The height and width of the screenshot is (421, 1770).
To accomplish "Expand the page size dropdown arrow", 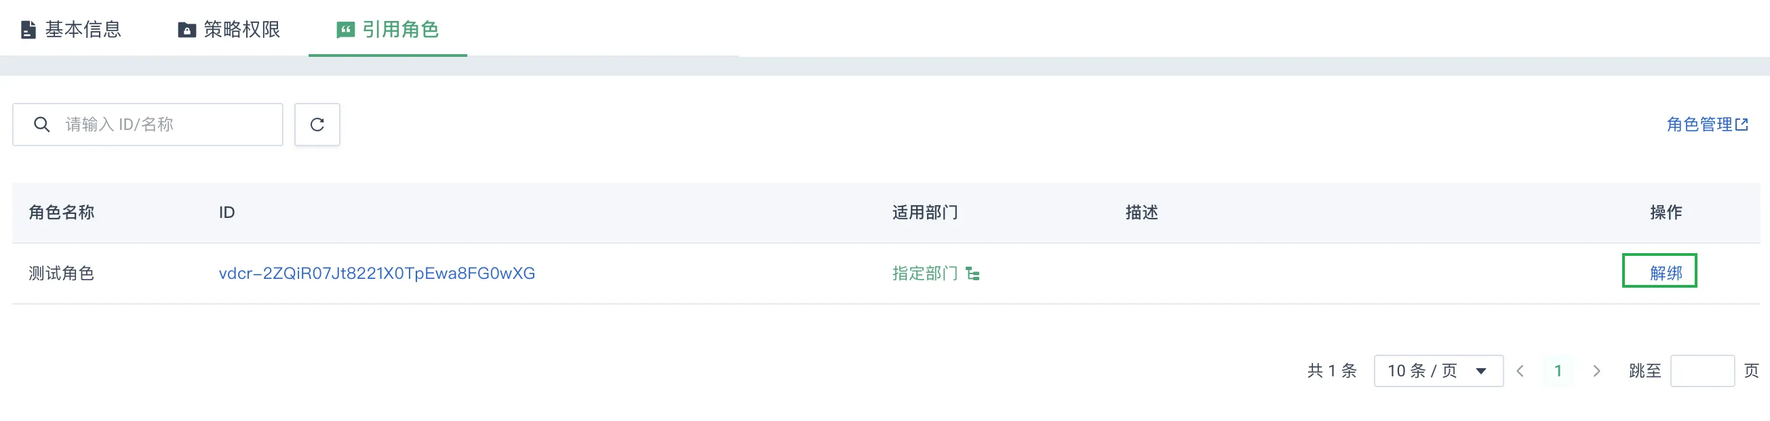I will click(x=1480, y=371).
